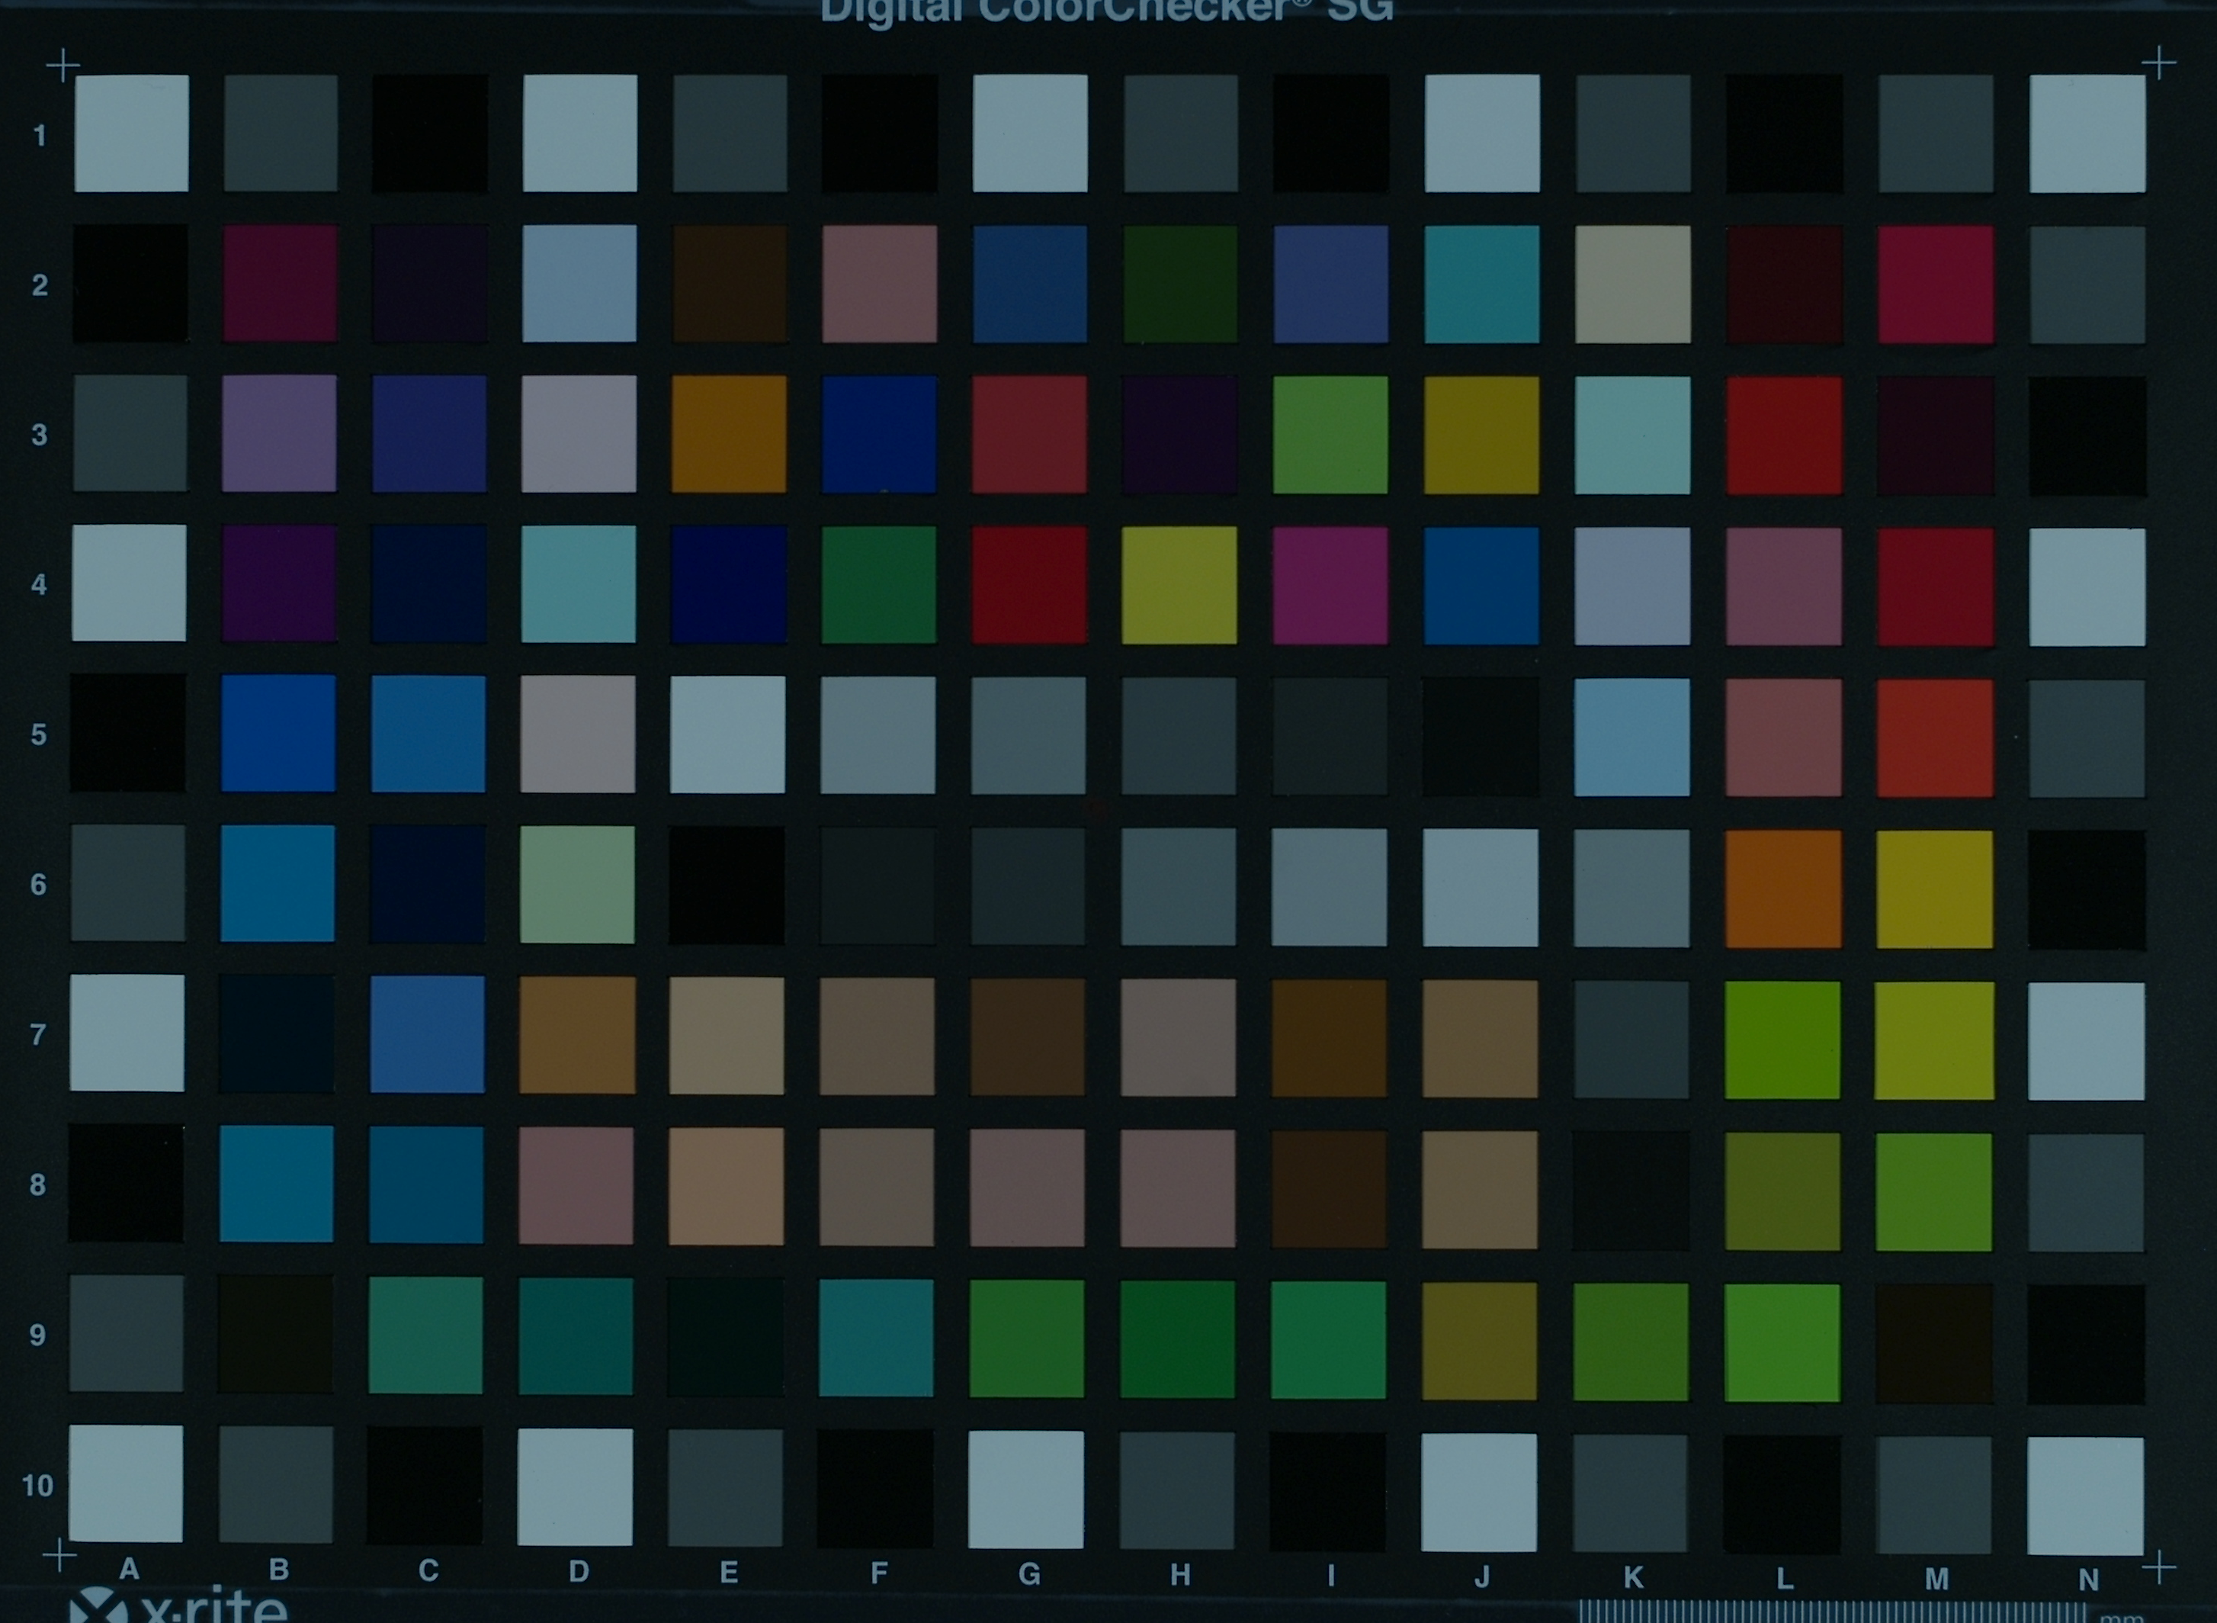The height and width of the screenshot is (1623, 2217).
Task: Select the crimson swatch at M2
Action: point(1935,285)
